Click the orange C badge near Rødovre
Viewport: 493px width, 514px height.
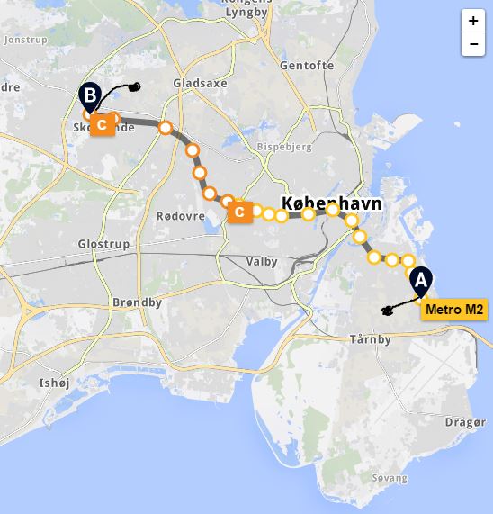click(x=240, y=212)
